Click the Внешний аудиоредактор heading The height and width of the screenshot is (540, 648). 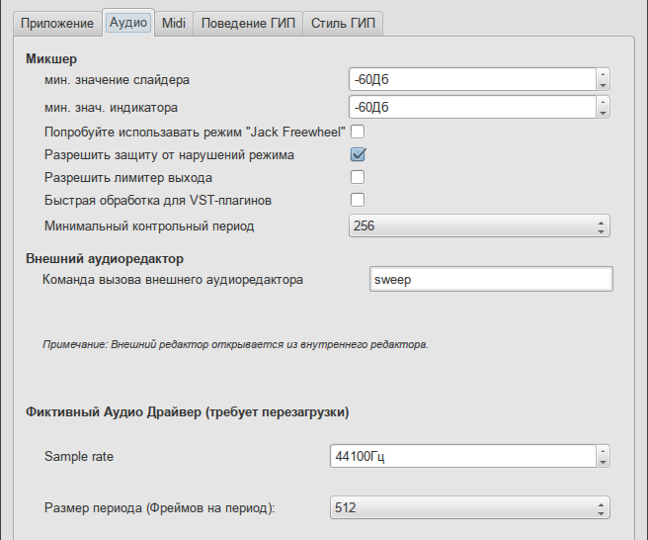[105, 258]
